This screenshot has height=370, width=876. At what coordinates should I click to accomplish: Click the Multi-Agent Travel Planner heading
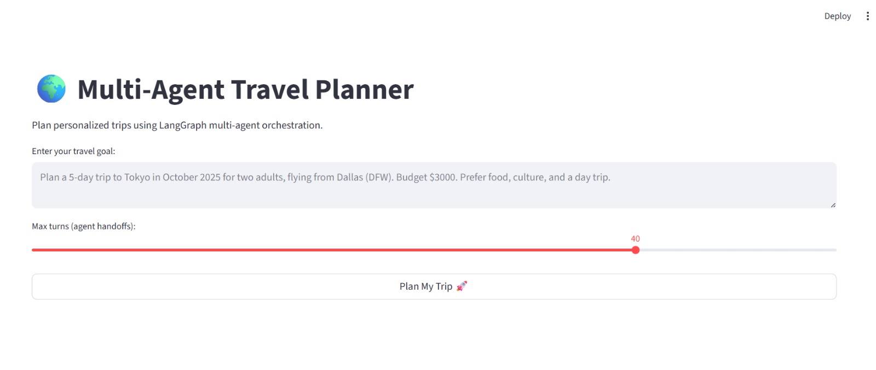245,90
